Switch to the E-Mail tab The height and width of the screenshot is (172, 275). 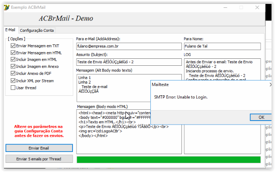point(10,30)
